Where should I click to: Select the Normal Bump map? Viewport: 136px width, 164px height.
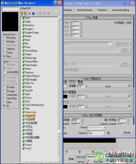[31, 51]
